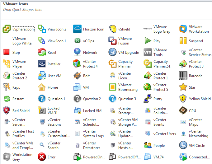Click the vCenter Host Profiles icon
Image resolution: width=212 pixels, height=164 pixels.
pos(7,134)
